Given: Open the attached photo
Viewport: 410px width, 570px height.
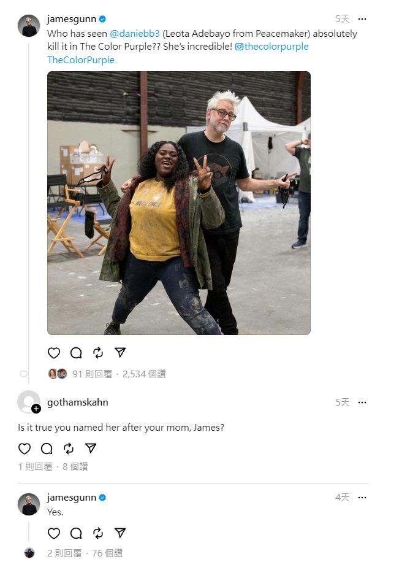Looking at the screenshot, I should tap(179, 203).
